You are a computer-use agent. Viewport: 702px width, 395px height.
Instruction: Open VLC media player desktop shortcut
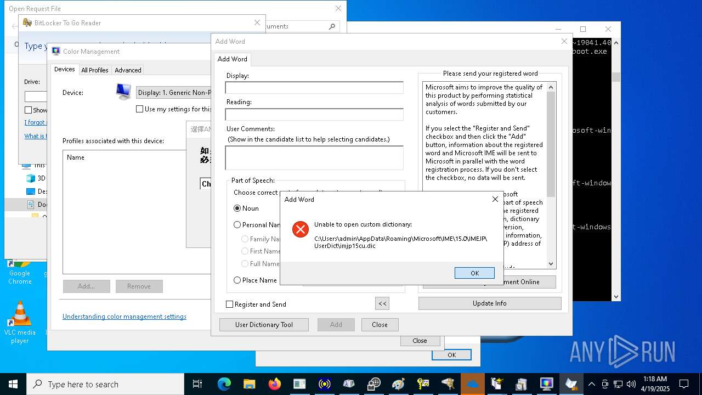pos(20,323)
